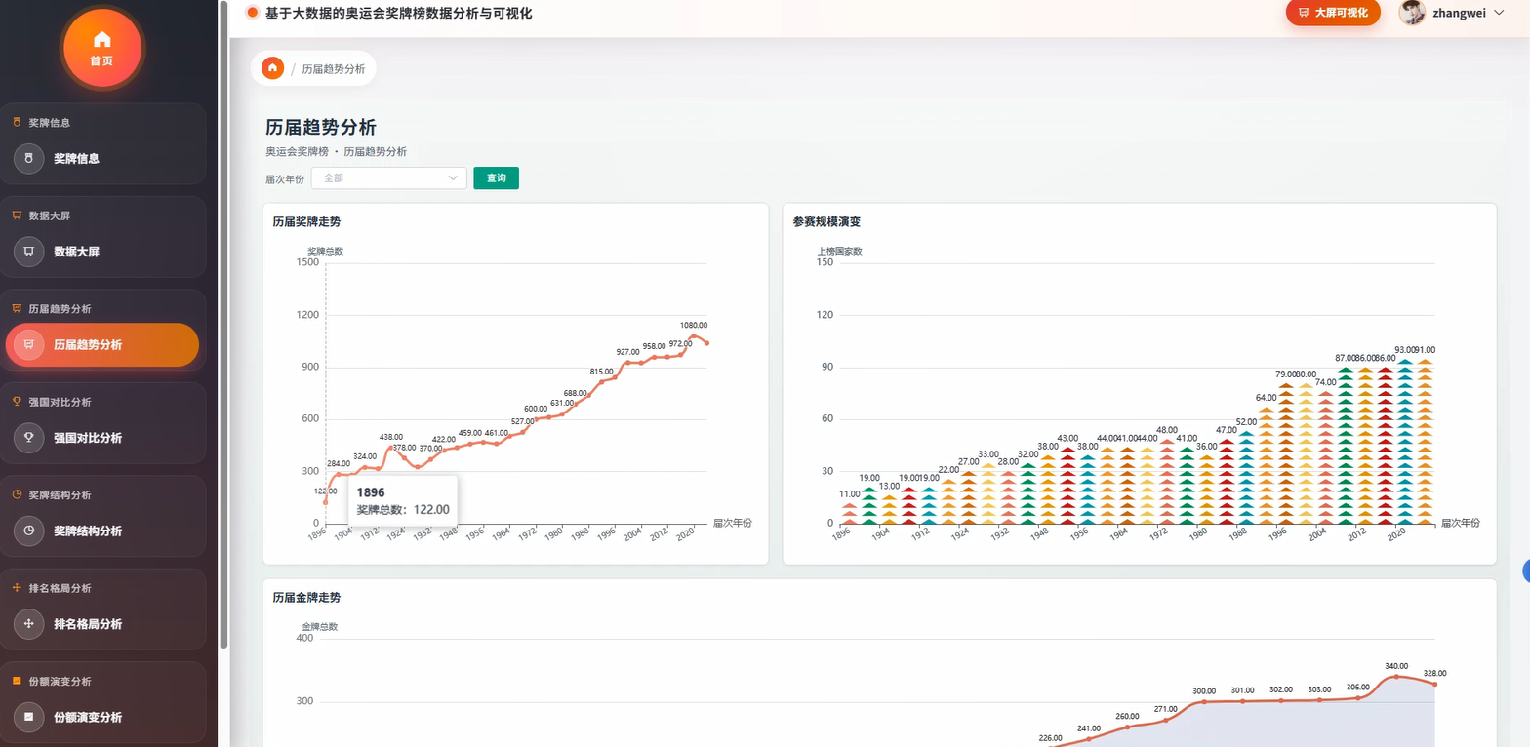The height and width of the screenshot is (747, 1530).
Task: Click the 历届趋势分析 breadcrumb text
Action: click(x=334, y=69)
